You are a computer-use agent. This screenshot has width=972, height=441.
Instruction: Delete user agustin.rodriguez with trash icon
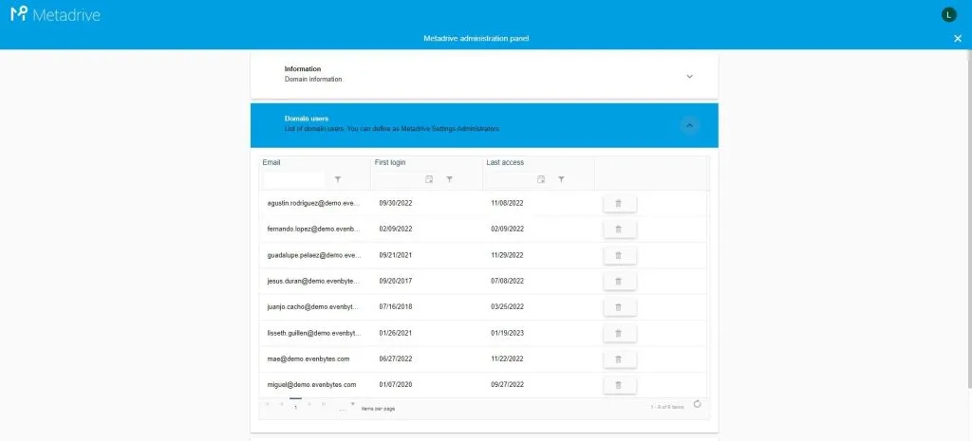click(619, 203)
